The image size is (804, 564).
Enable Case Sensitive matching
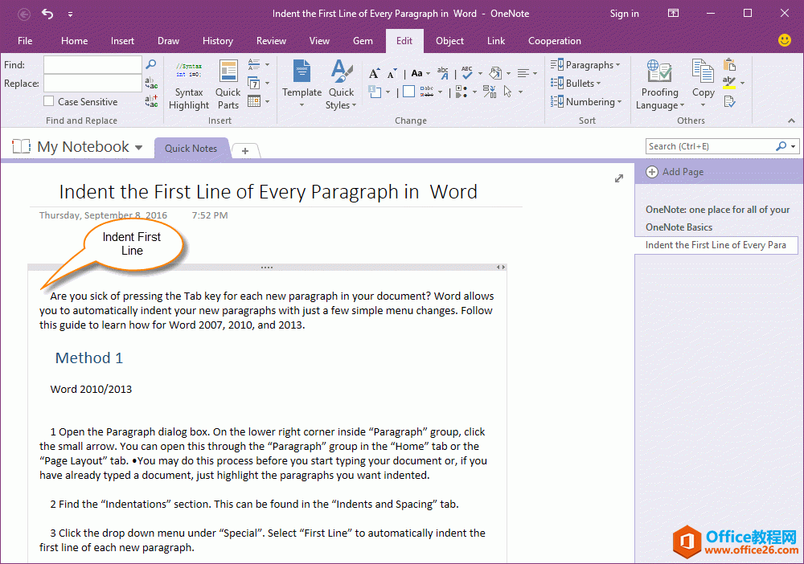tap(47, 101)
